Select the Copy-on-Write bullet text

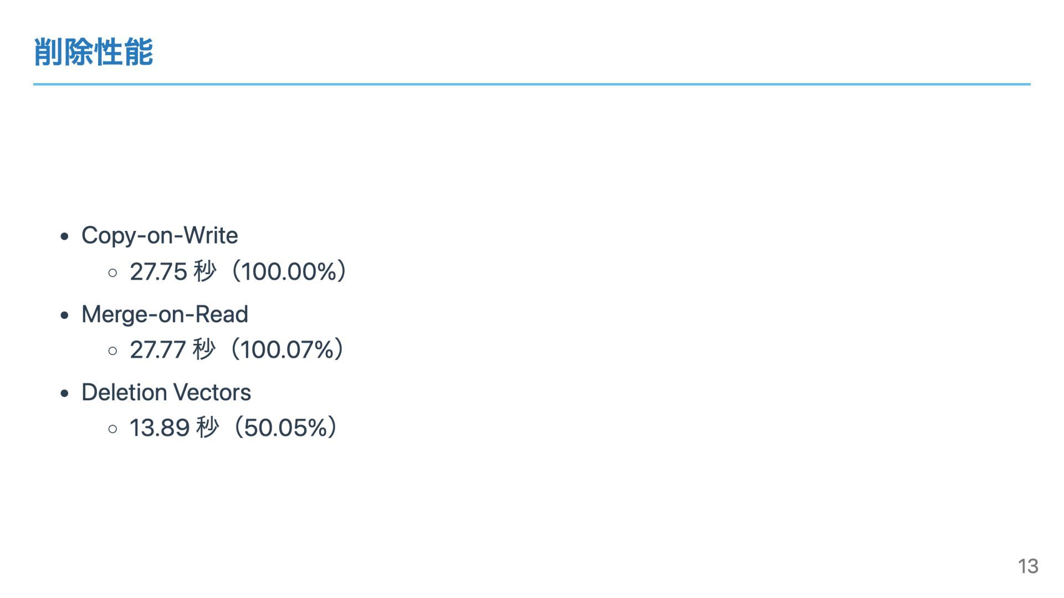point(160,235)
